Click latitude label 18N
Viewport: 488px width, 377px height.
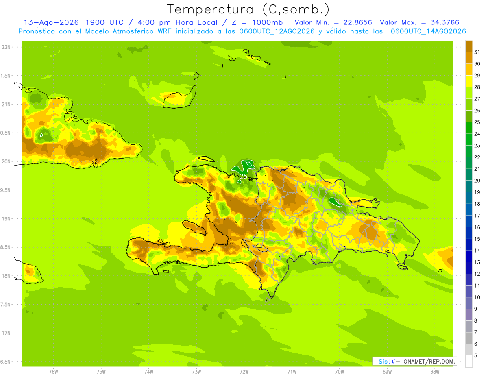[7, 276]
